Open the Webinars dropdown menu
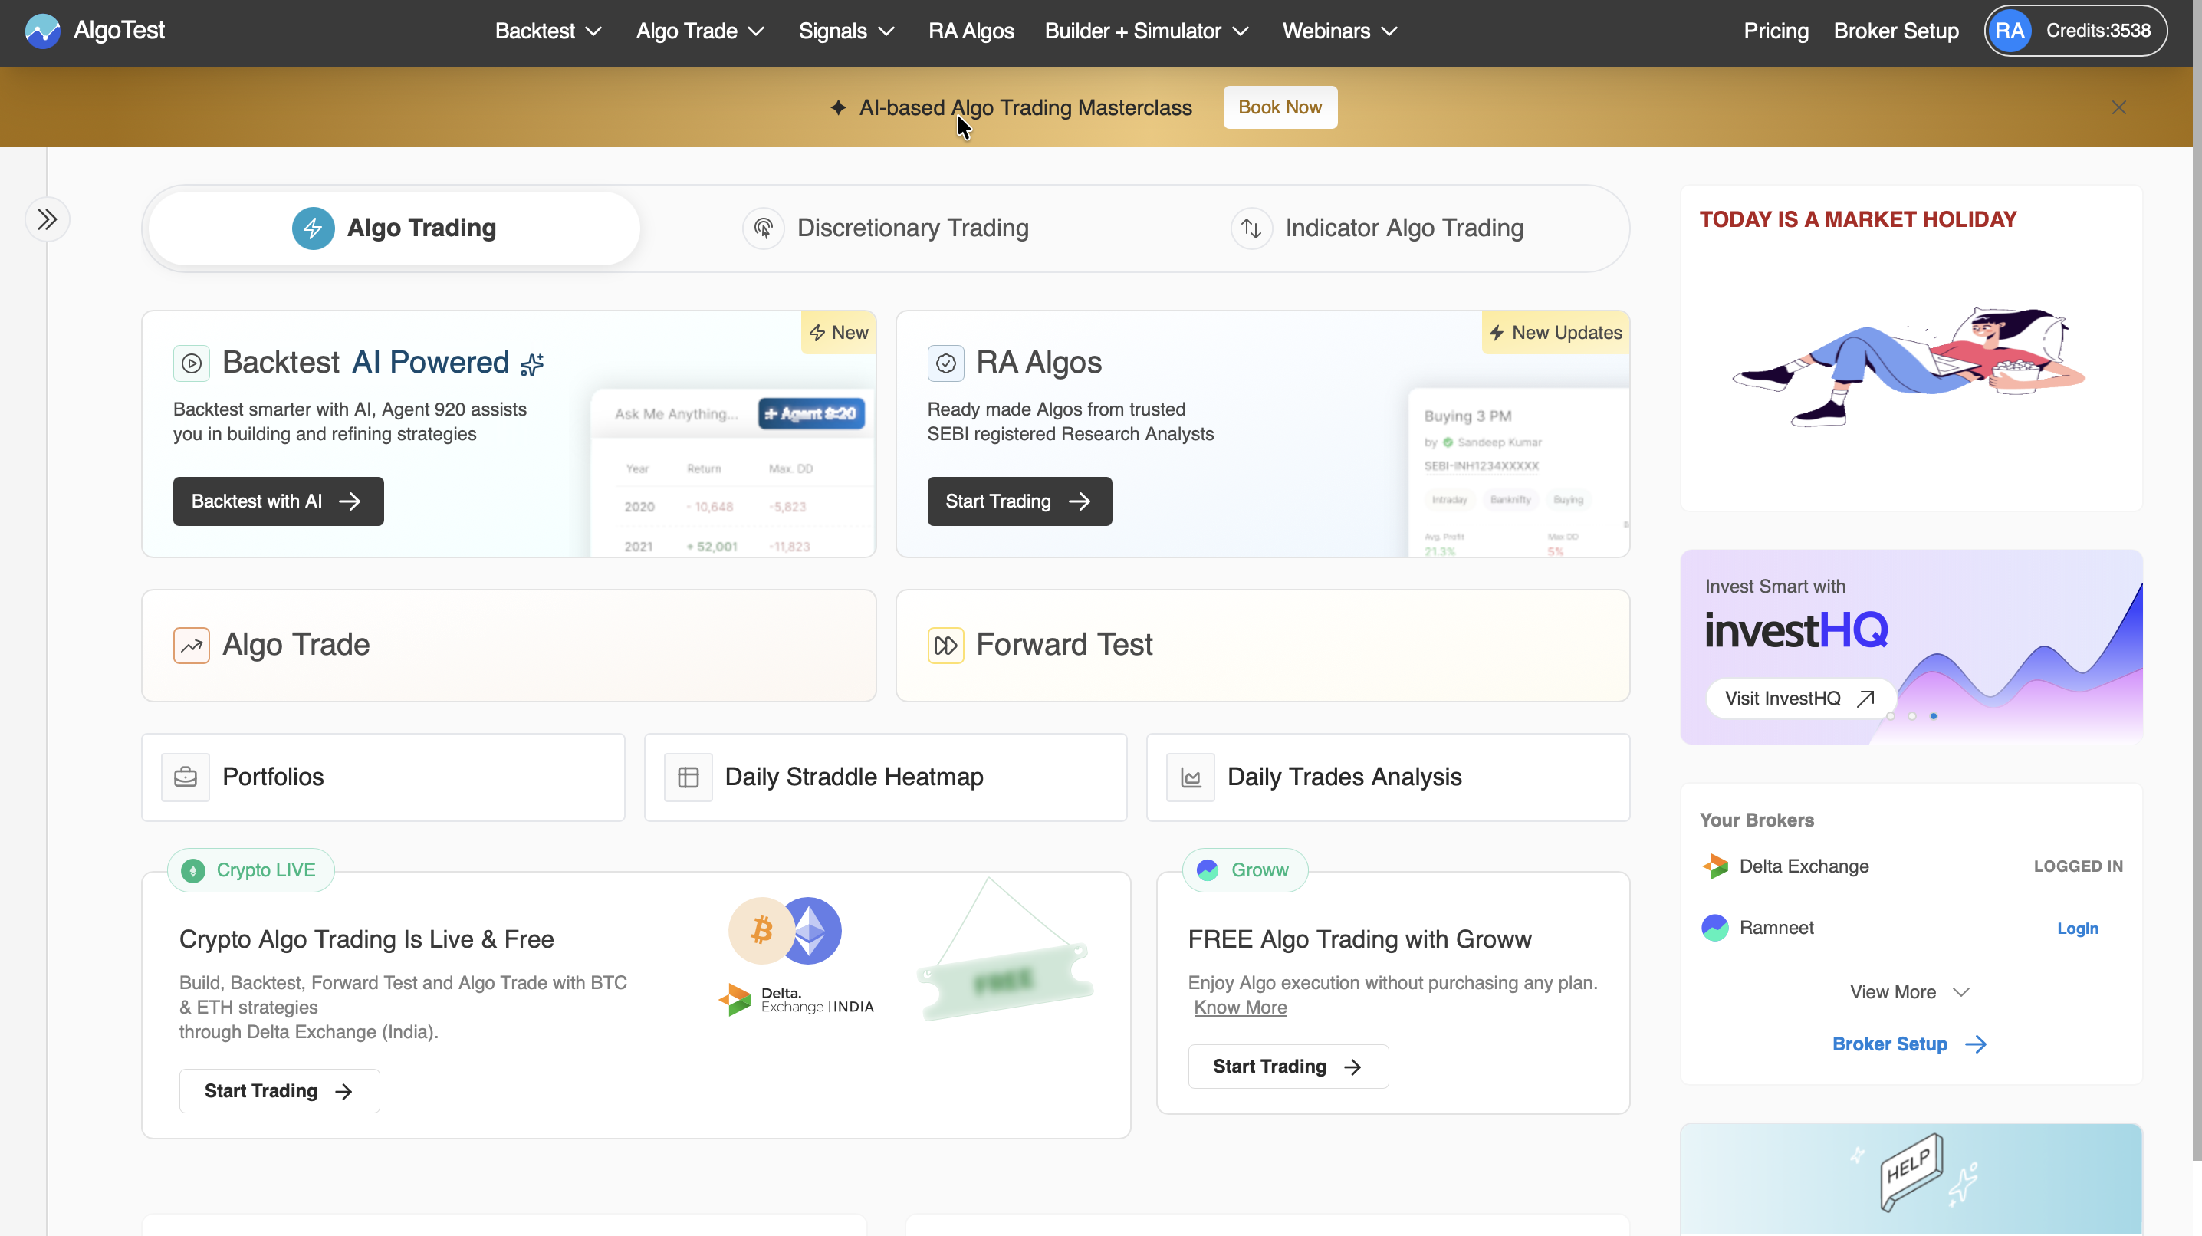The width and height of the screenshot is (2202, 1236). point(1339,31)
